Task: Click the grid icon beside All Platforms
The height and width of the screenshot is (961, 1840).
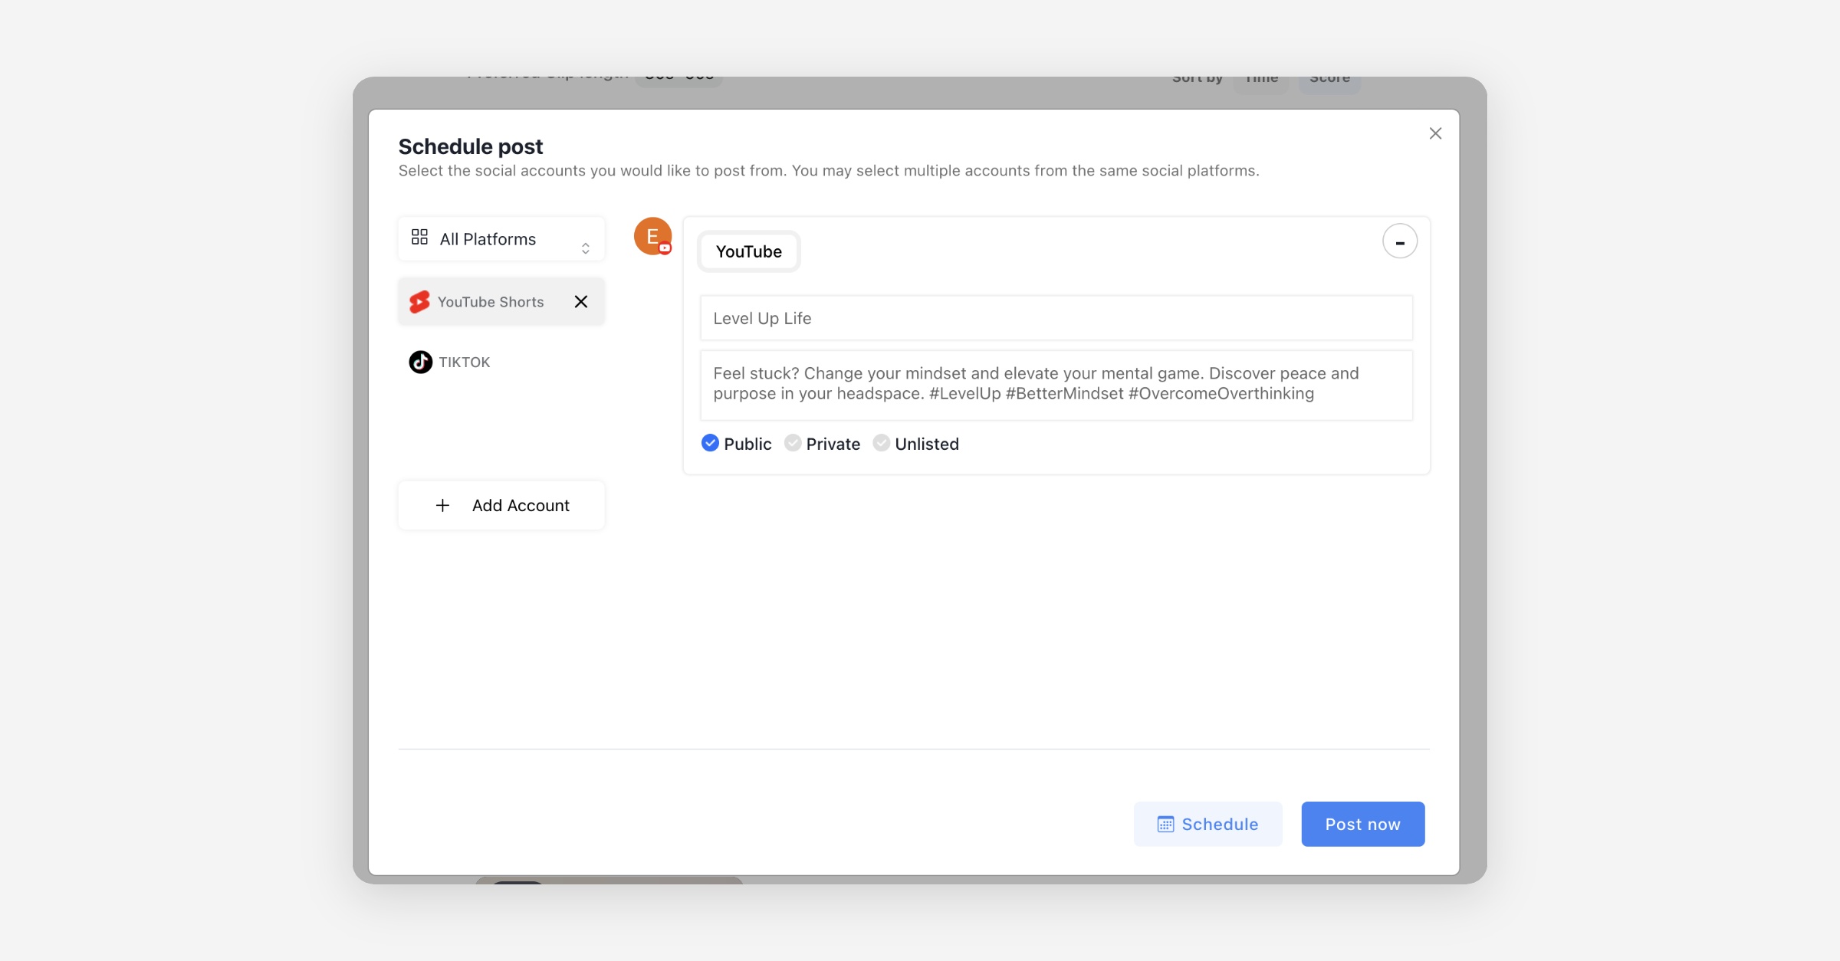Action: click(419, 237)
